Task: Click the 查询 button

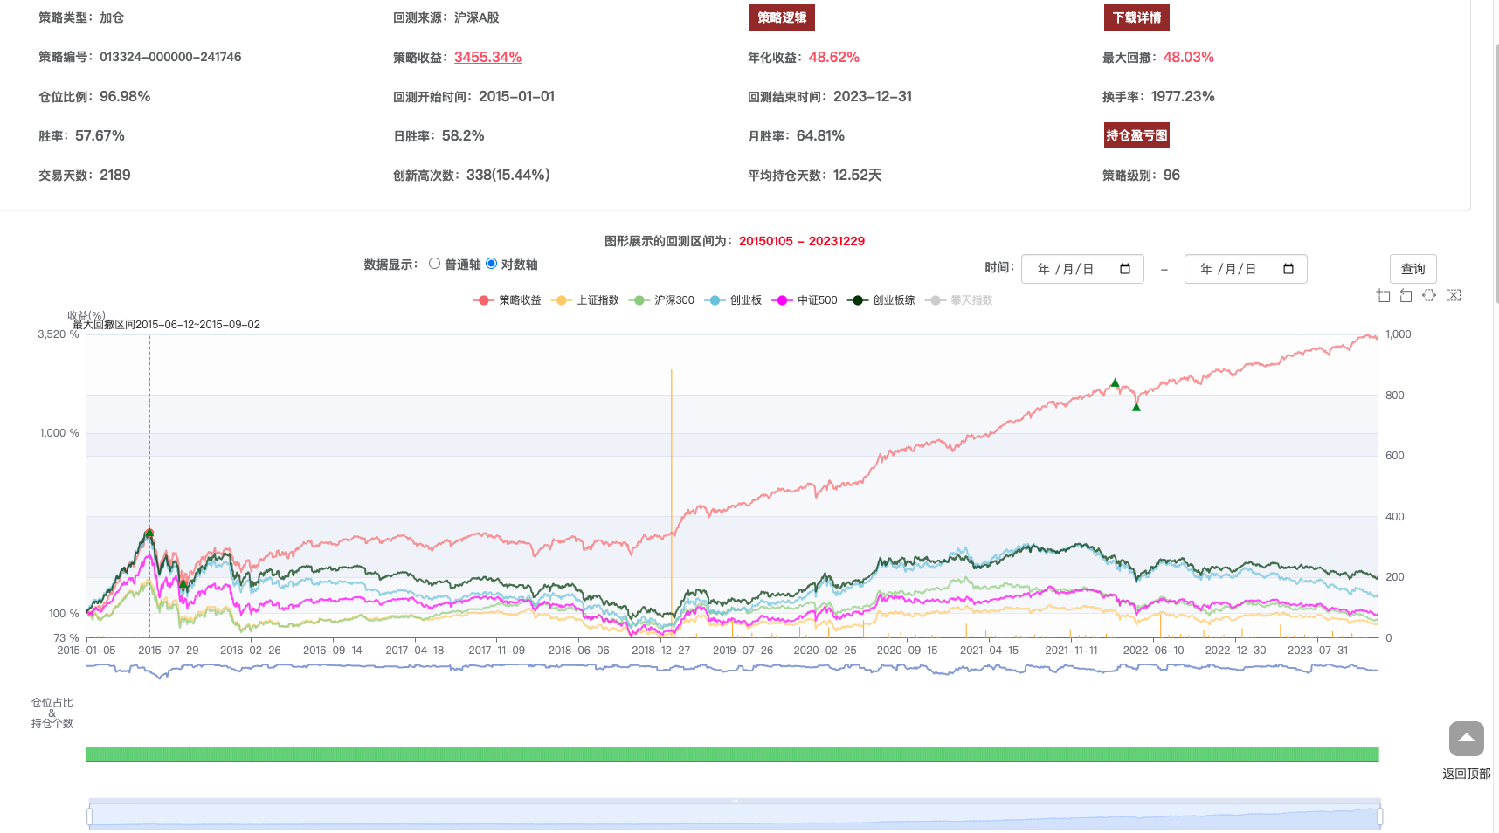Action: click(1413, 269)
